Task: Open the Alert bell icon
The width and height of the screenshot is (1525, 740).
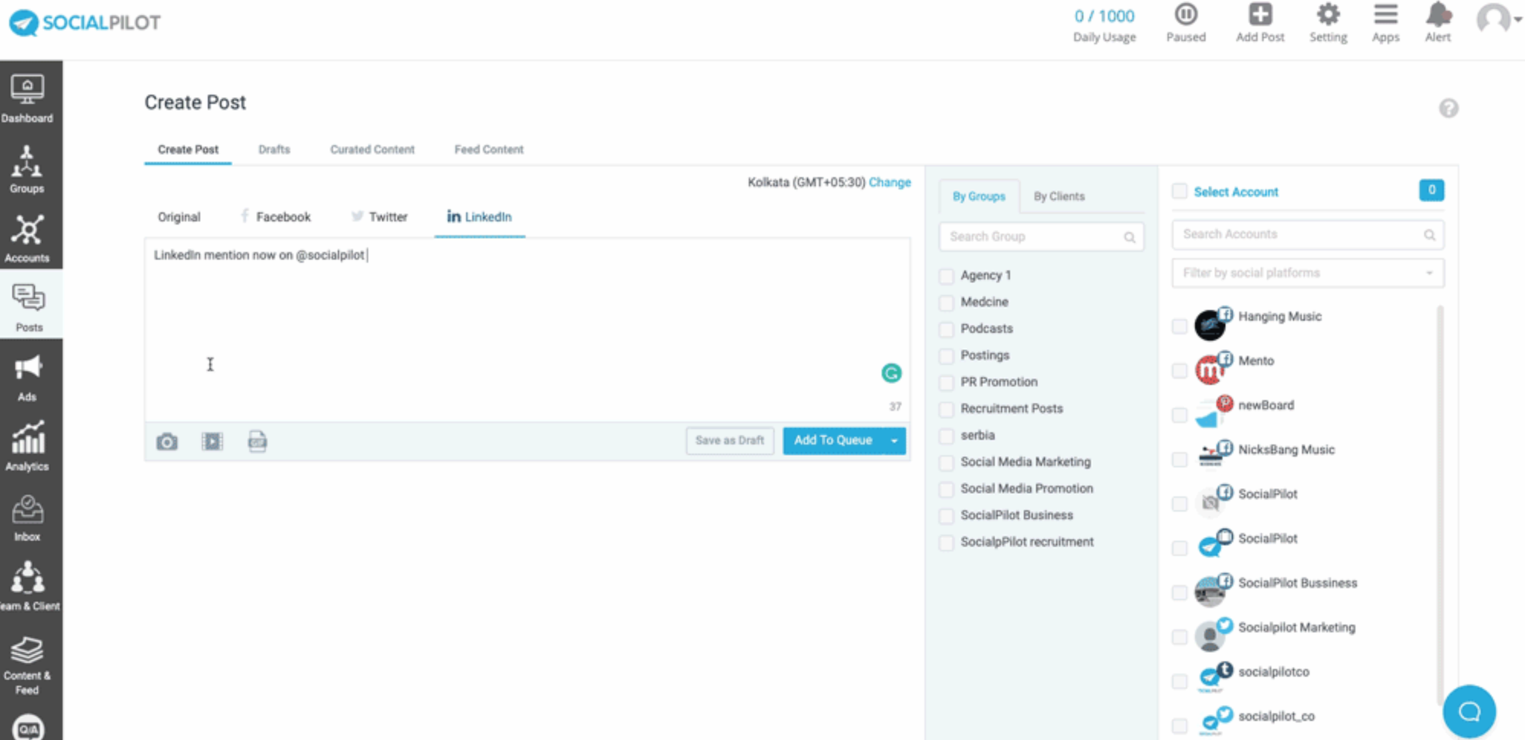Action: (x=1438, y=15)
